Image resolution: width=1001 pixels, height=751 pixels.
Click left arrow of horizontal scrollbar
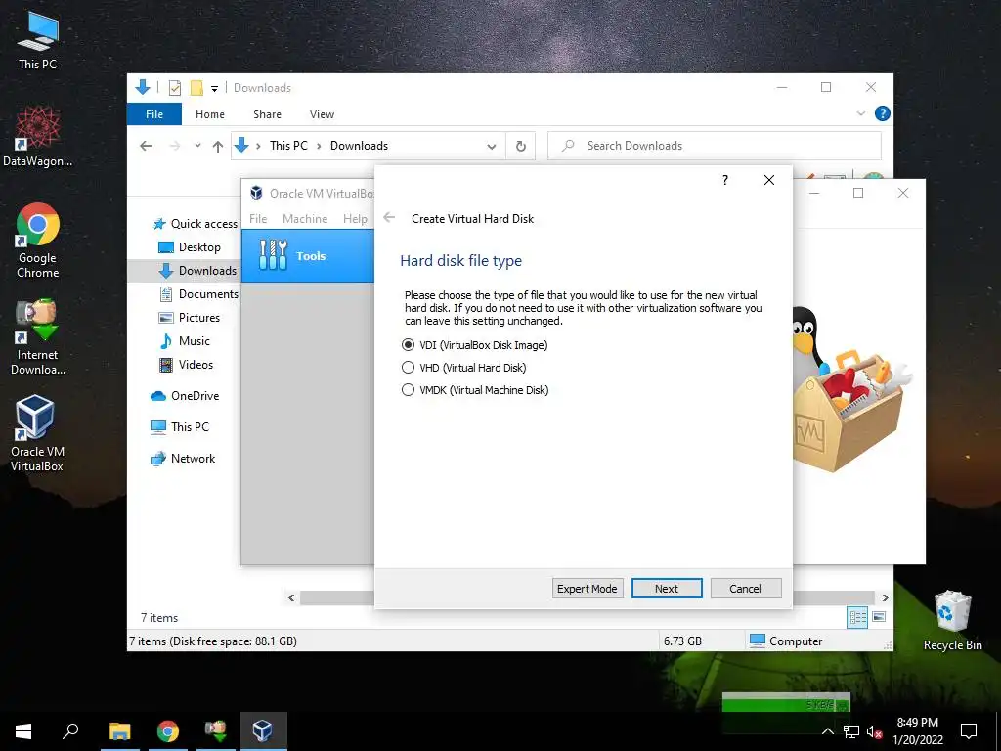[x=291, y=597]
